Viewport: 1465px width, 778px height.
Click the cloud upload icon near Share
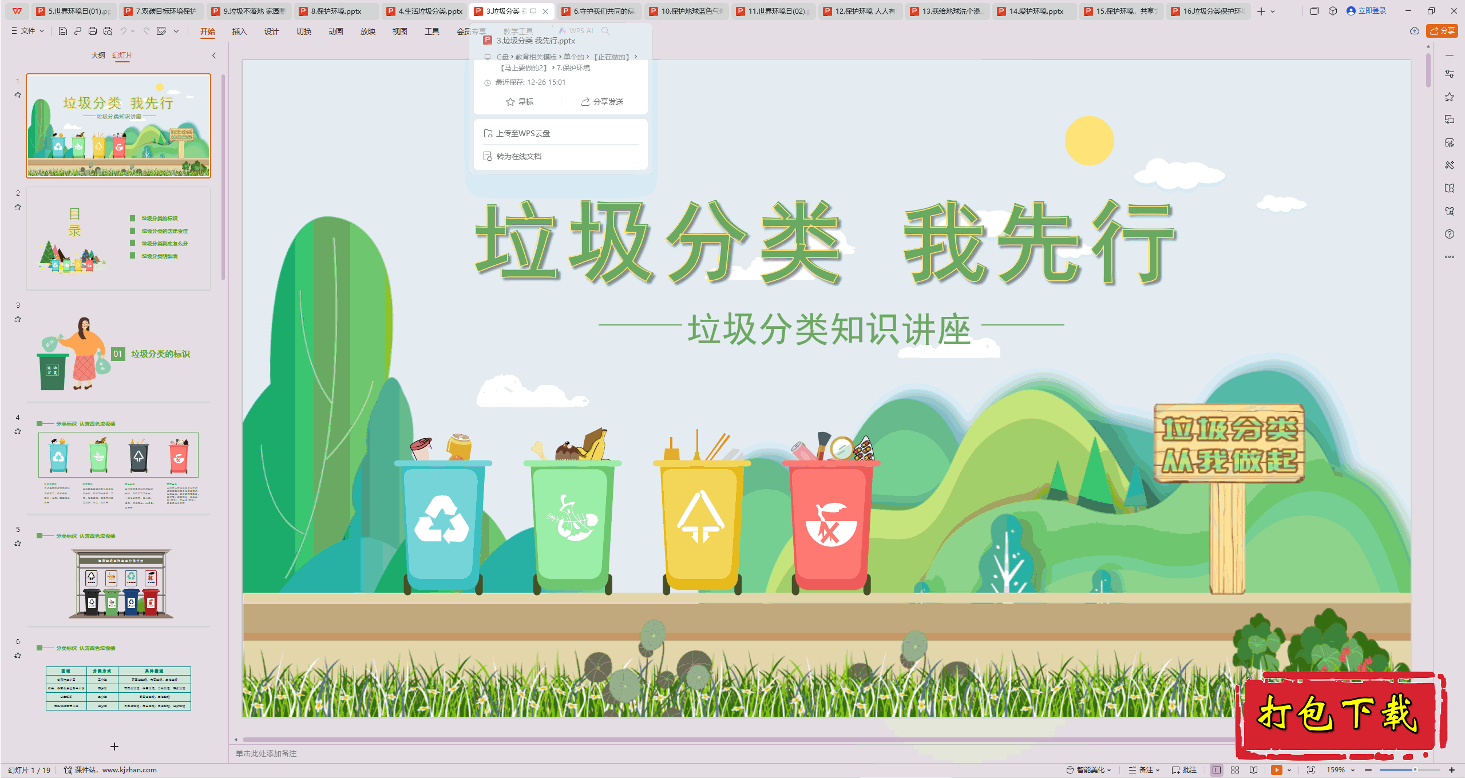click(x=1415, y=31)
